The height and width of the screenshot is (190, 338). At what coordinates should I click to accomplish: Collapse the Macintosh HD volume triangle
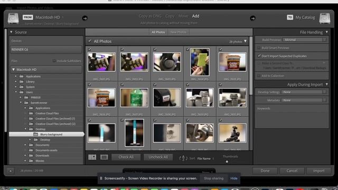[x=13, y=70]
